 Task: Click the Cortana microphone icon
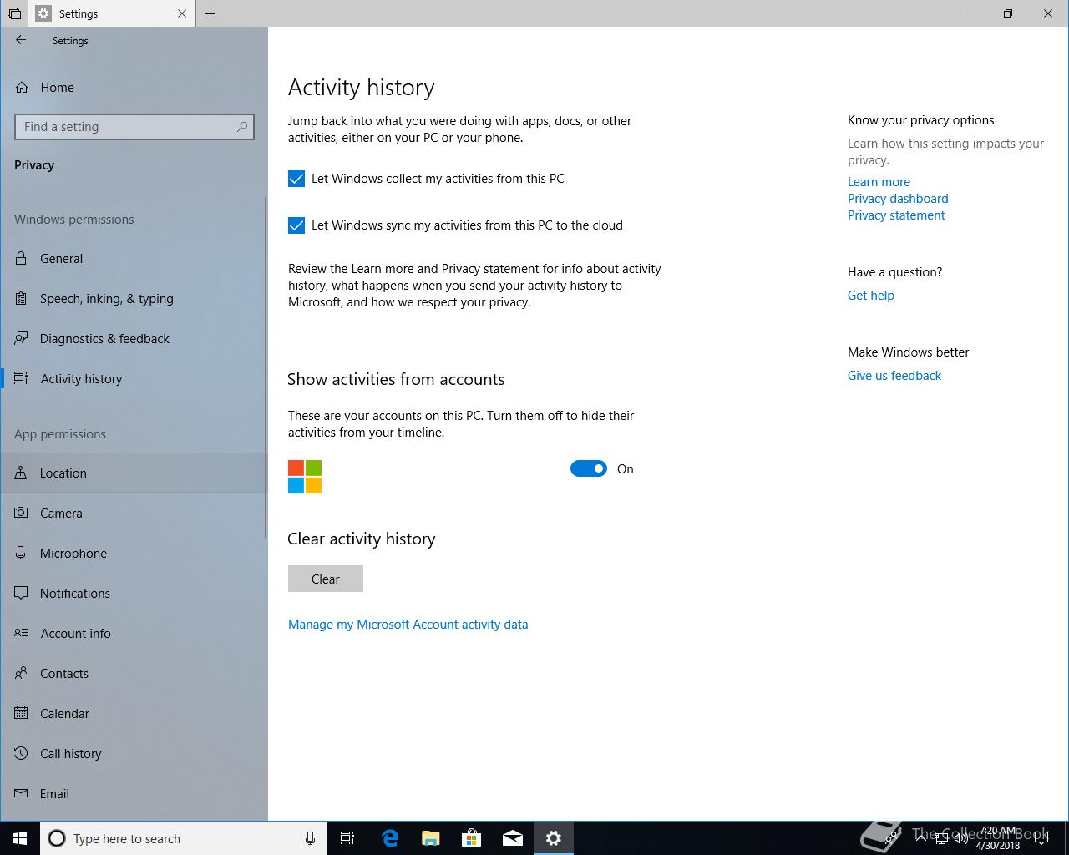click(310, 838)
